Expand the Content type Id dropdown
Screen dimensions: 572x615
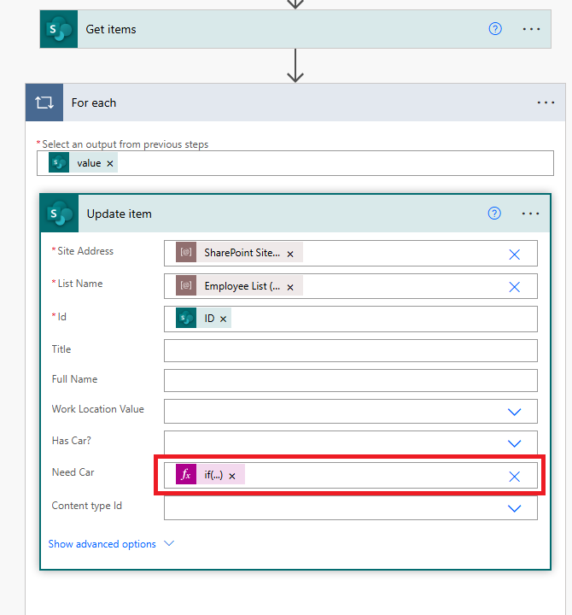(514, 508)
